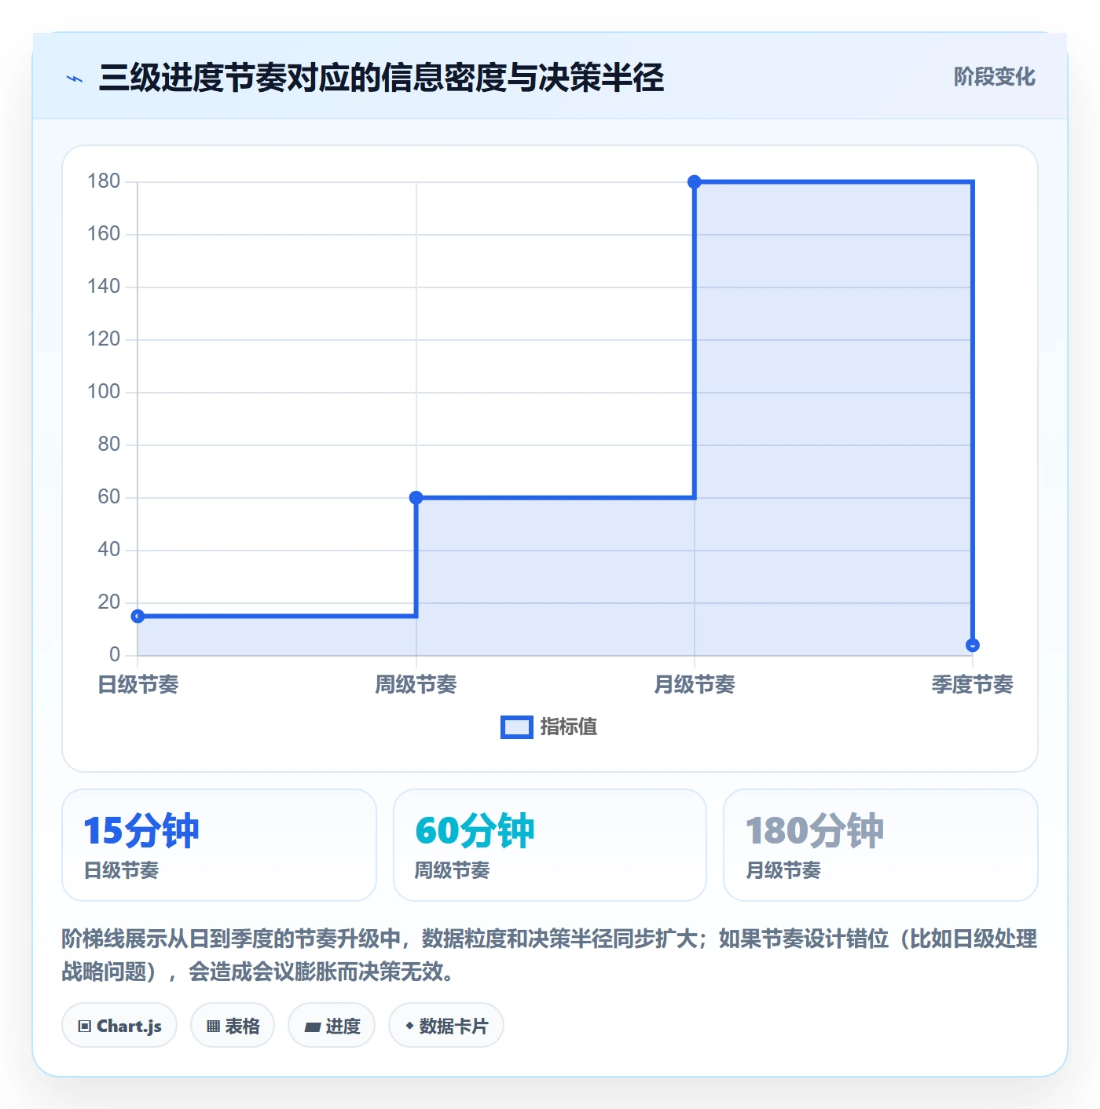Screen dimensions: 1100x1109
Task: Click the y-axis value 60
Action: [x=109, y=497]
